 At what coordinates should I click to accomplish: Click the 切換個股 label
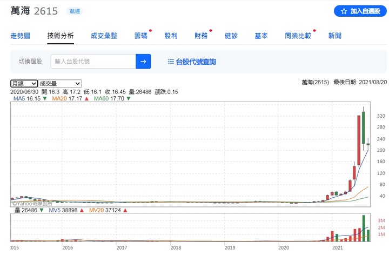point(30,61)
